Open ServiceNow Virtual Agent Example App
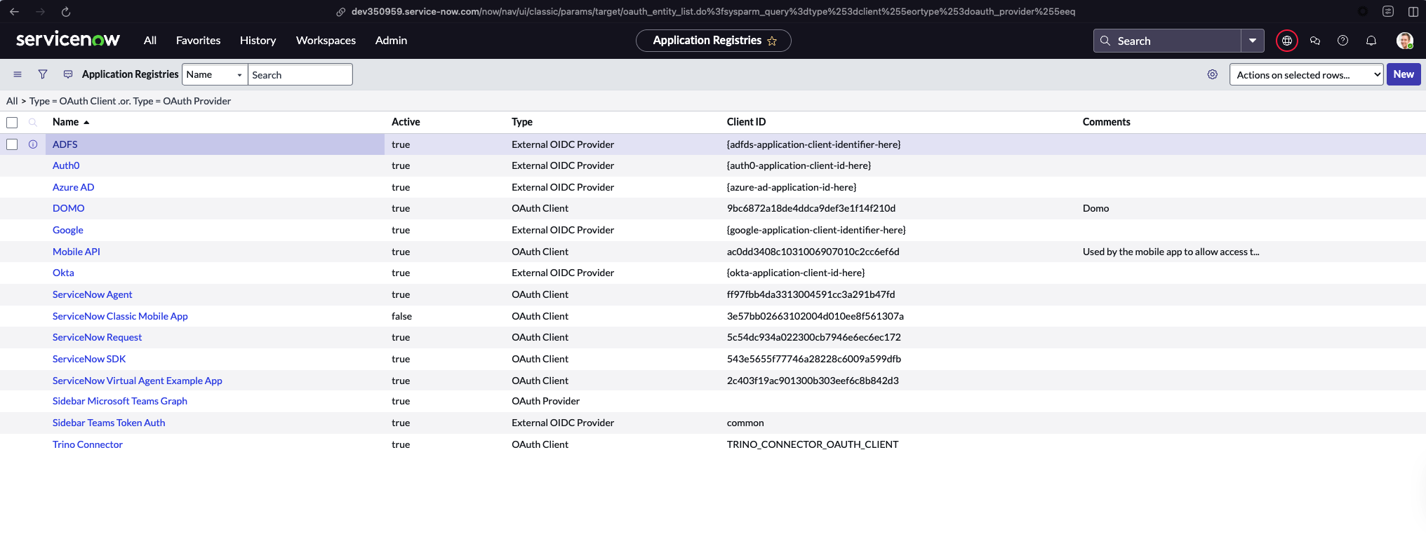The image size is (1426, 546). 137,381
